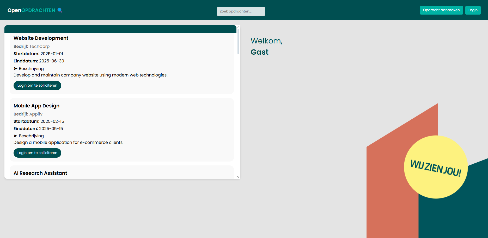Click the 'Gast' username text
488x238 pixels.
coord(259,52)
